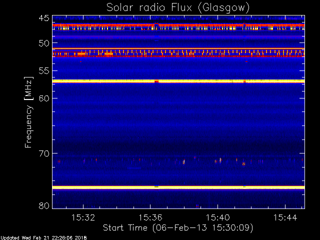Image resolution: width=320 pixels, height=240 pixels.
Task: Click the red interference band near 46 MHz
Action: tap(178, 25)
